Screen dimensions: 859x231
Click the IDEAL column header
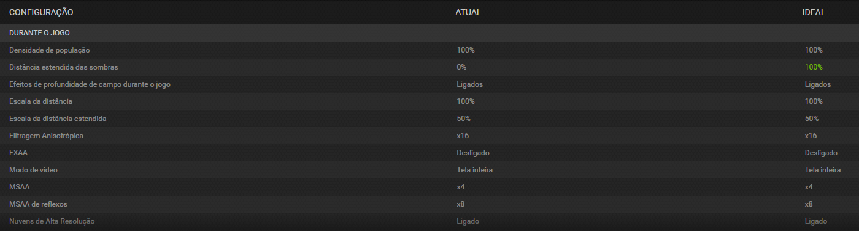pyautogui.click(x=814, y=13)
